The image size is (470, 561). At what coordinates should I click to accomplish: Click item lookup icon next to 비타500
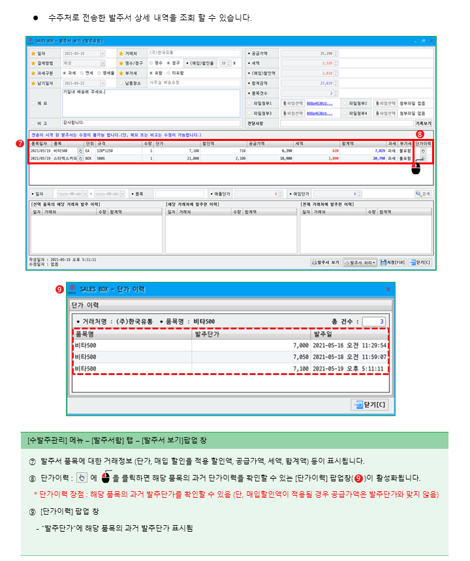pyautogui.click(x=80, y=151)
